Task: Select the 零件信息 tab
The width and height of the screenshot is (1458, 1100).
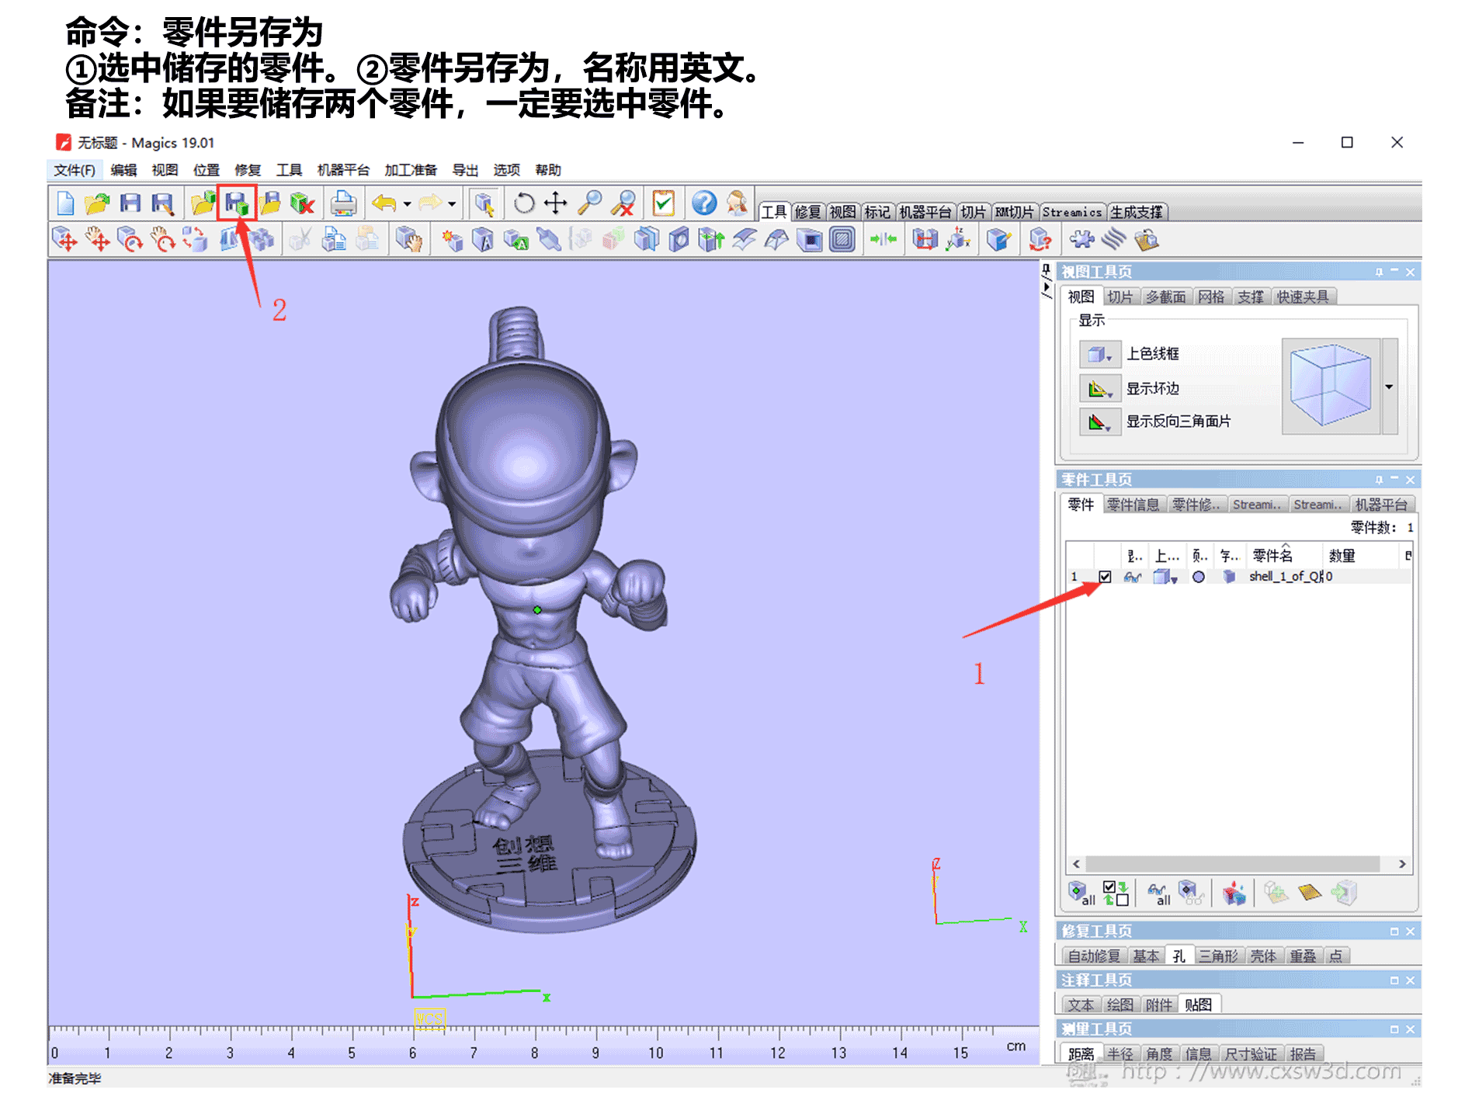Action: coord(1133,505)
